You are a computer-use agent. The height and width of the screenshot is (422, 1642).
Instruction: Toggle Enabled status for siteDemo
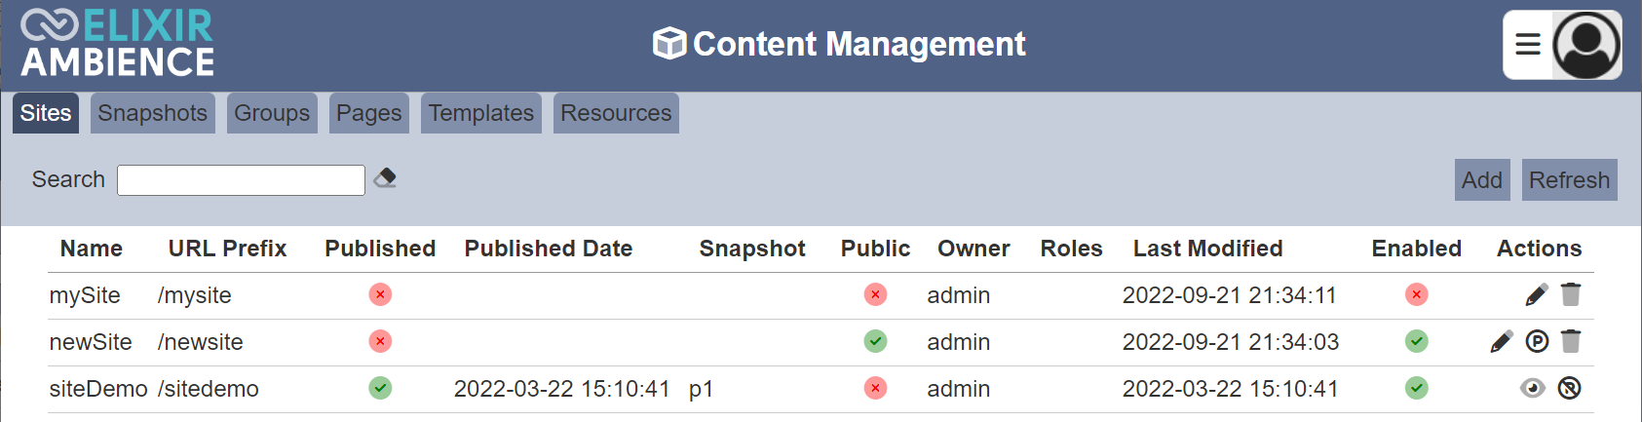point(1417,388)
